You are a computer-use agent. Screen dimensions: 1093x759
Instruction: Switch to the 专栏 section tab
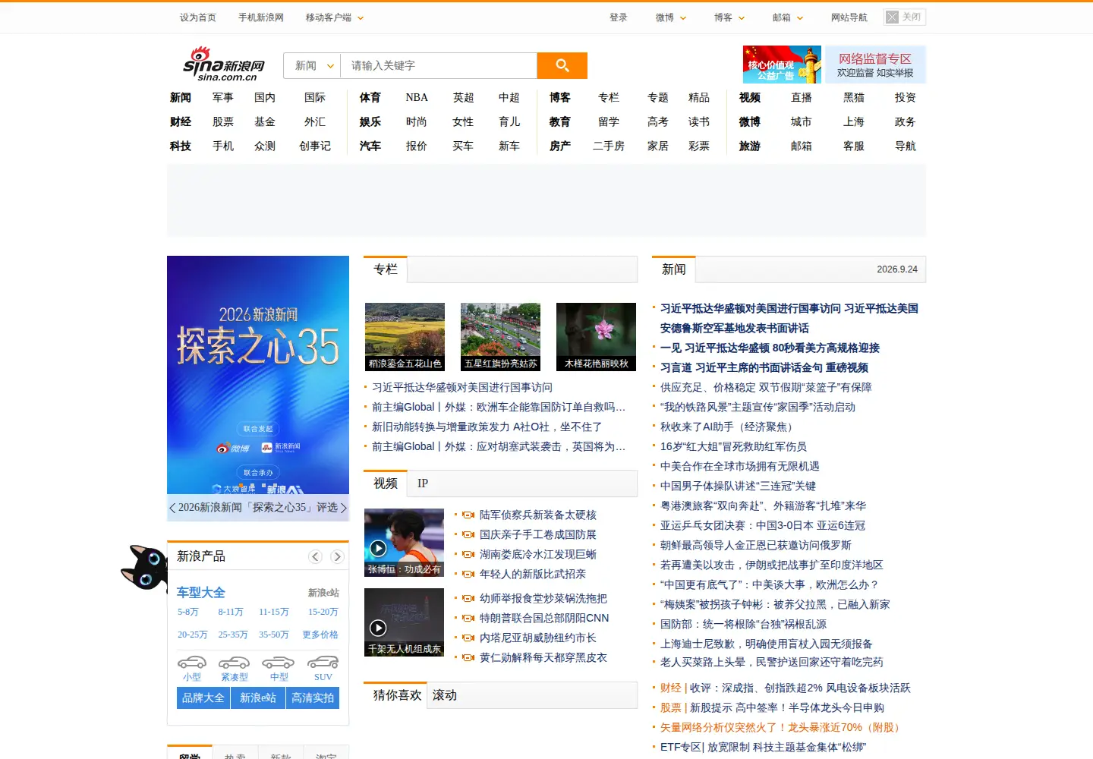(386, 269)
